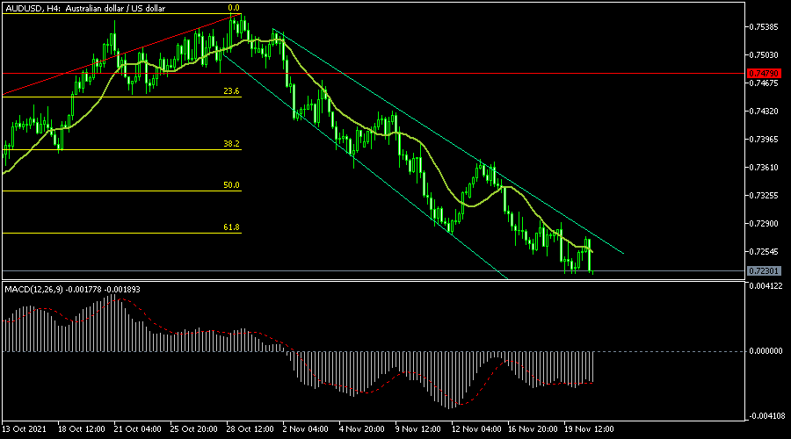
Task: Click the 0.74320 price axis value
Action: point(763,111)
